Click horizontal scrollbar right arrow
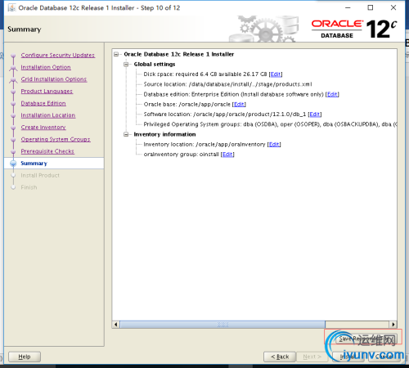 tap(393, 325)
